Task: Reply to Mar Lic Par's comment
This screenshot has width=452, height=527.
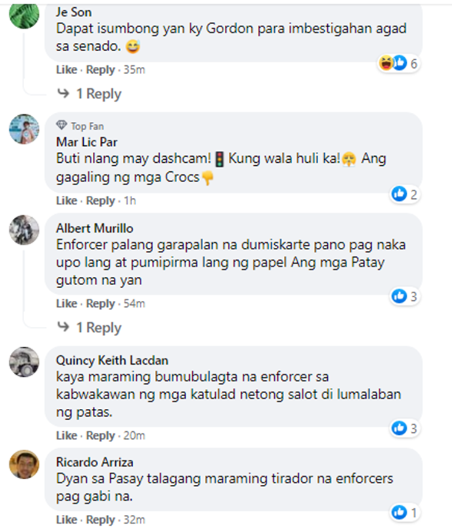Action: click(x=101, y=201)
